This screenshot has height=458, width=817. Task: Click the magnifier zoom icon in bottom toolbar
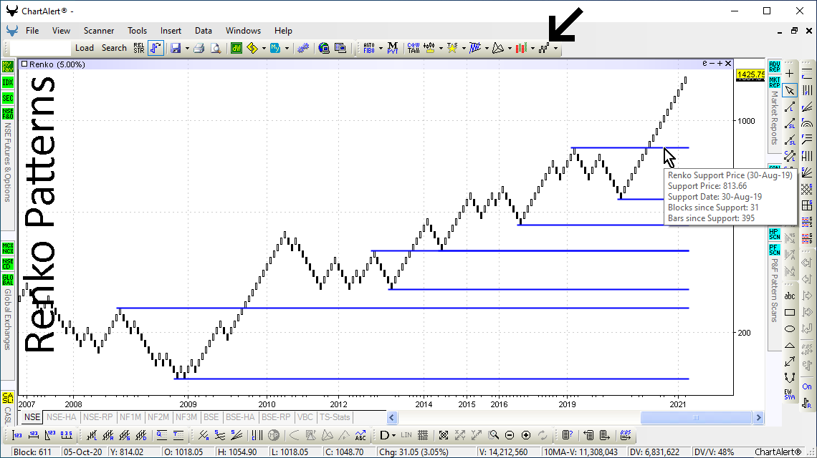point(494,435)
